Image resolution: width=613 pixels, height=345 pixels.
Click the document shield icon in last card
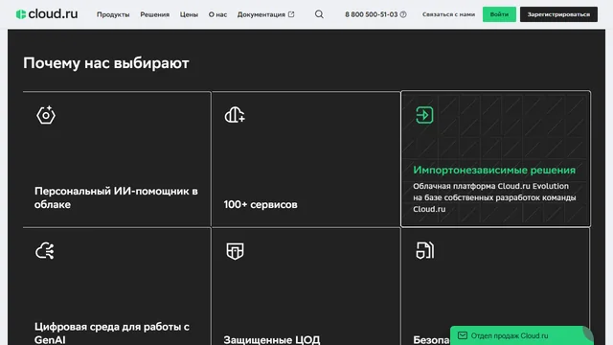pyautogui.click(x=425, y=250)
